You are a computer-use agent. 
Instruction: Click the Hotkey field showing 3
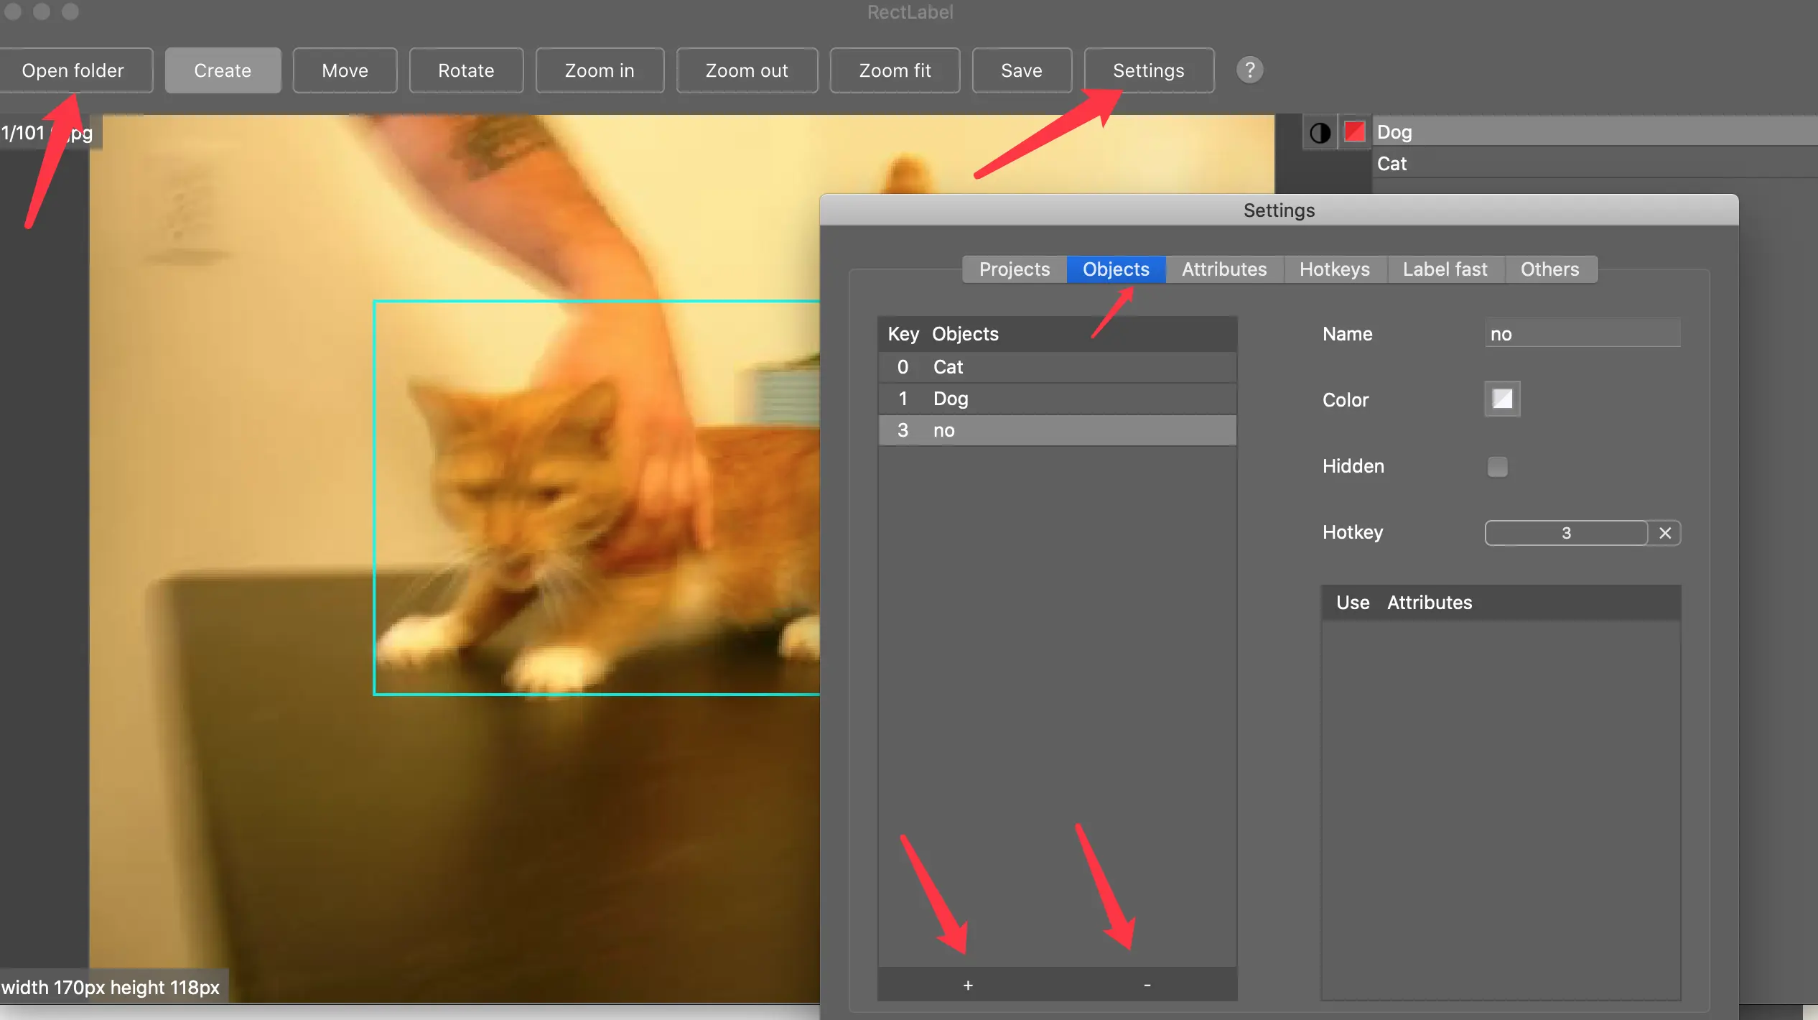click(1565, 533)
